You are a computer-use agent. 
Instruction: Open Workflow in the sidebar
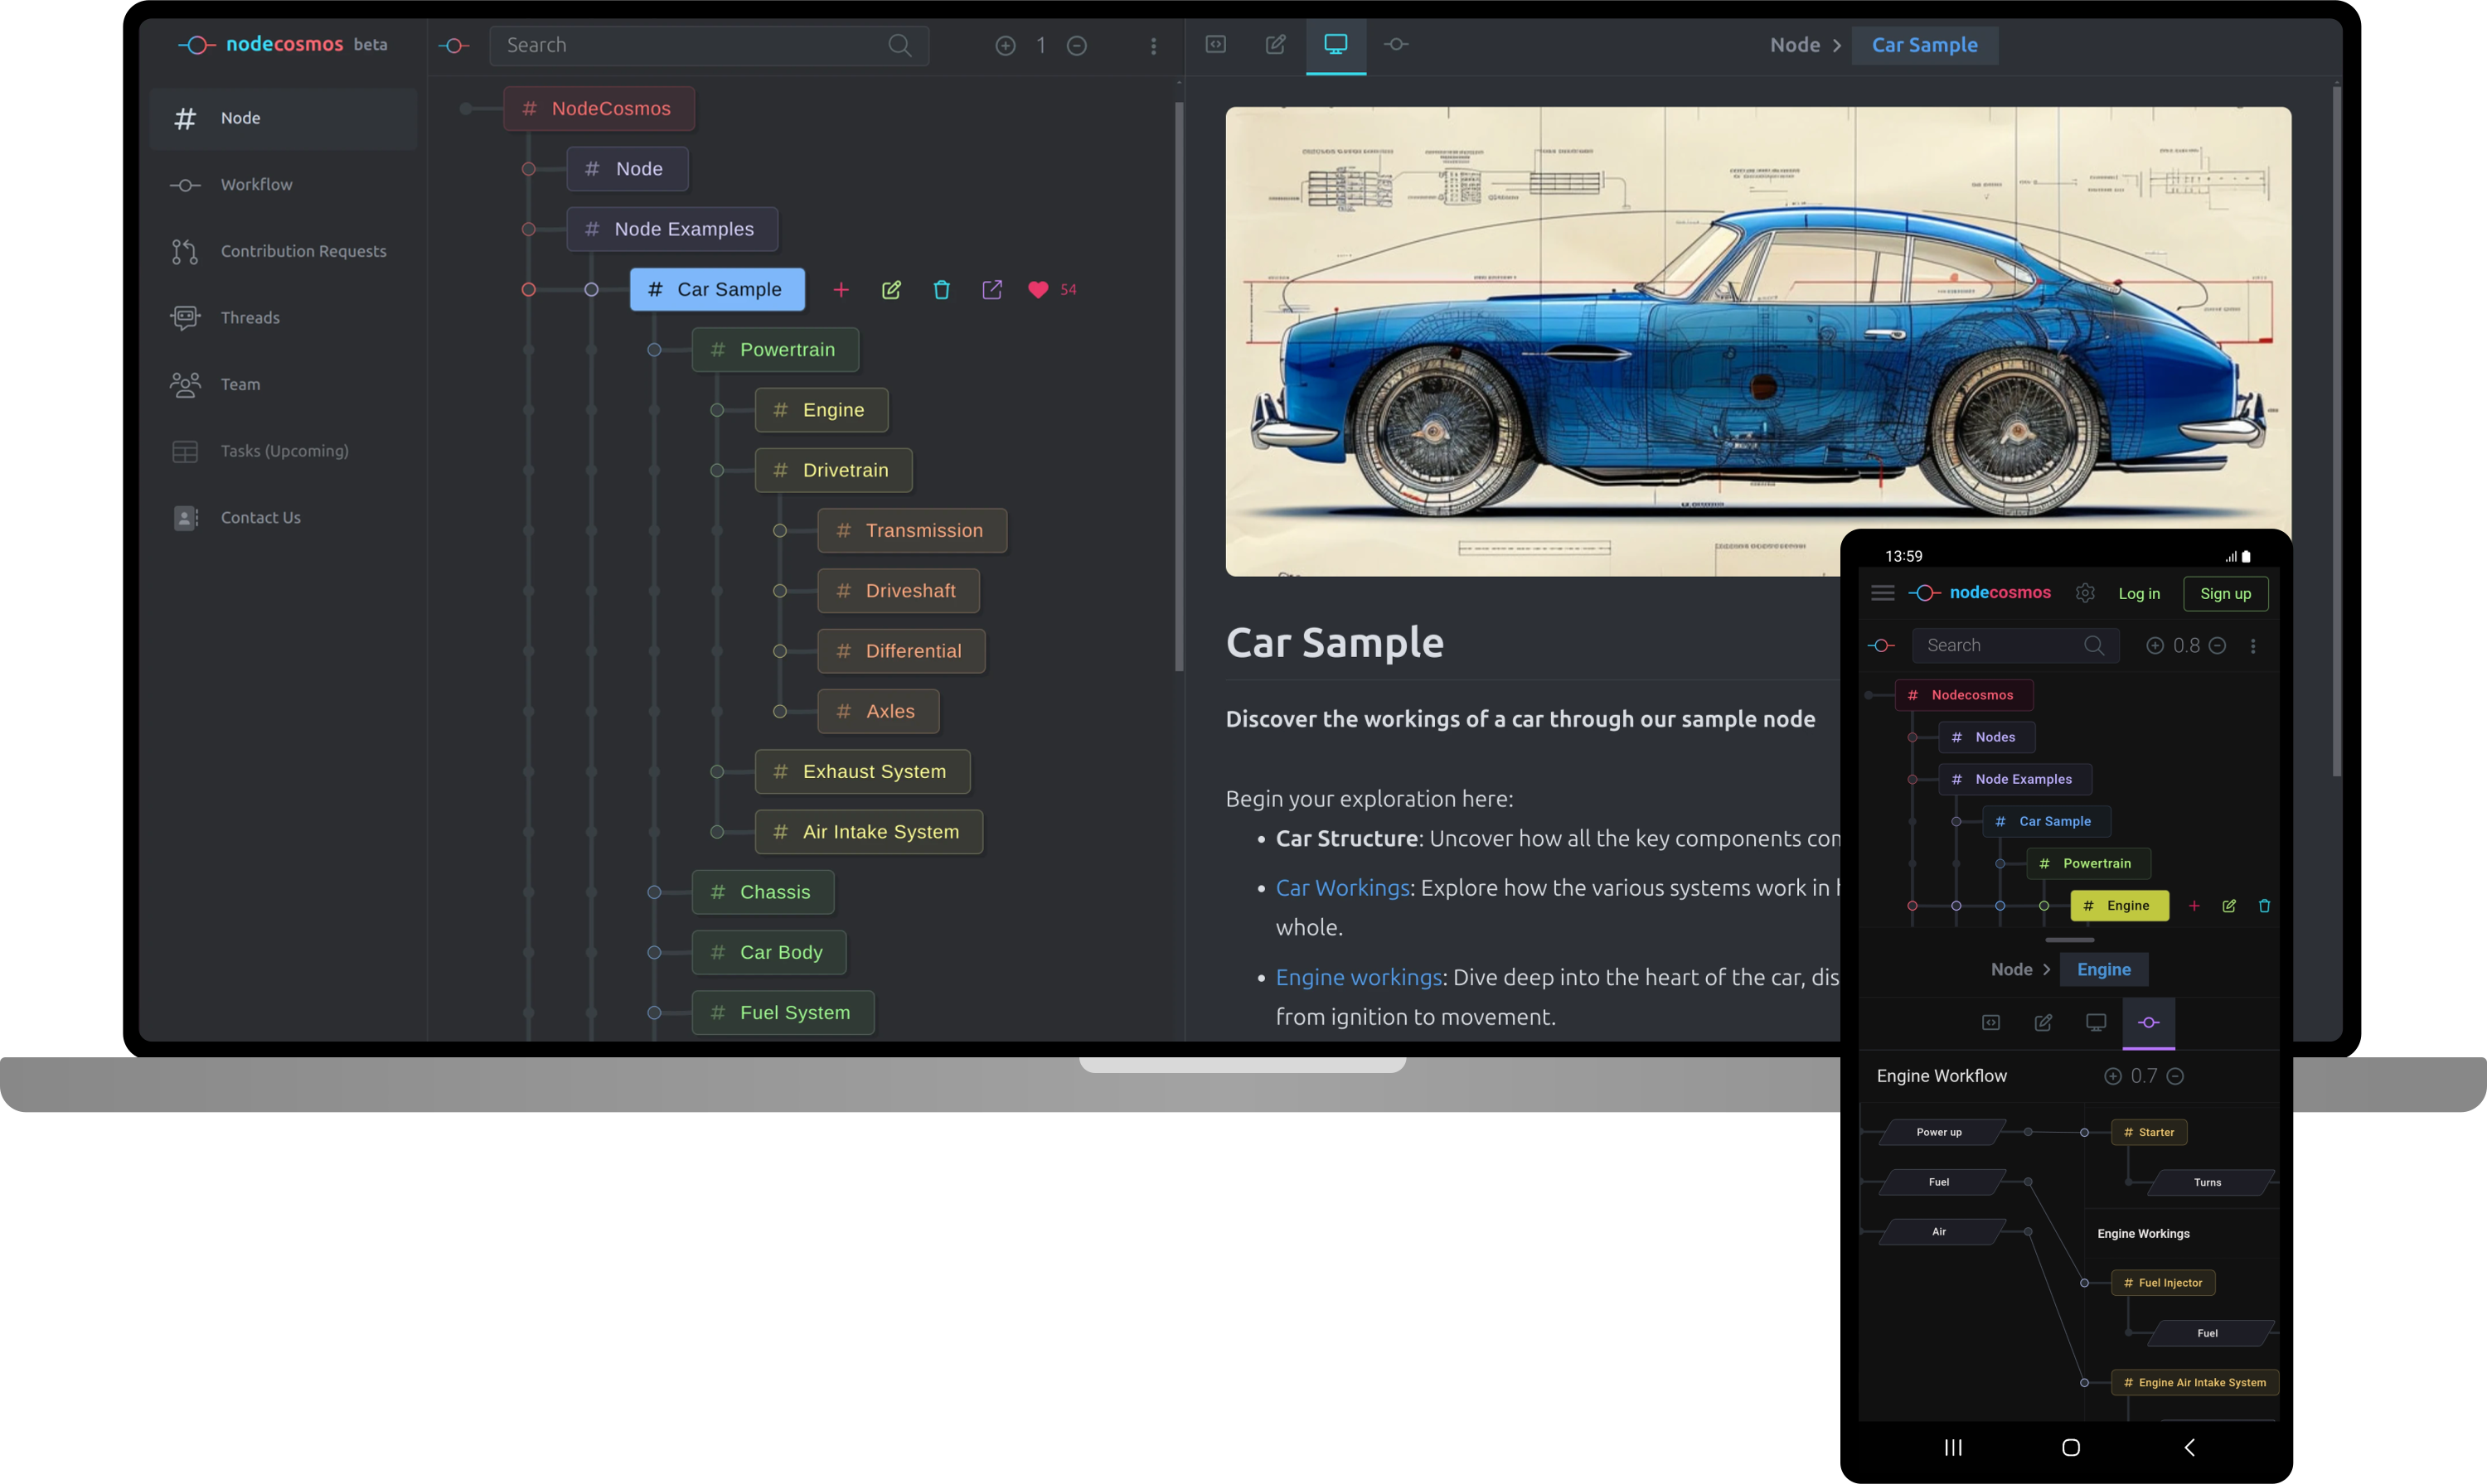point(284,185)
